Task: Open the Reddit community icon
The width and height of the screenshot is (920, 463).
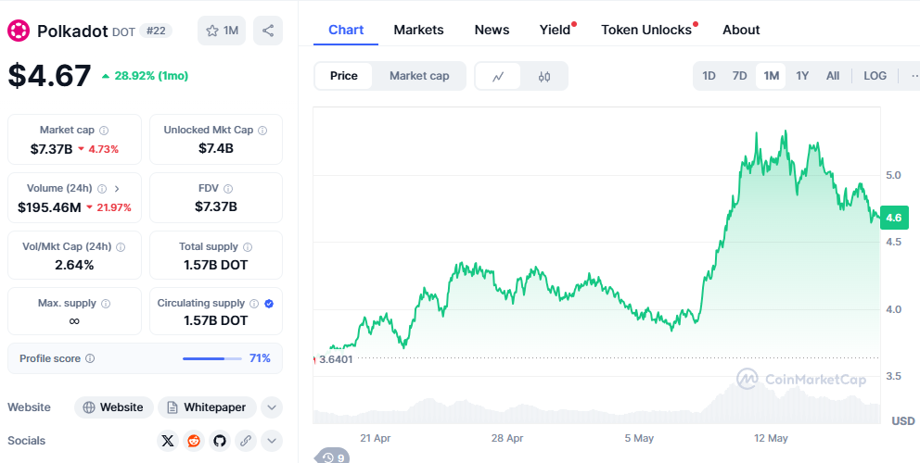Action: pyautogui.click(x=194, y=441)
